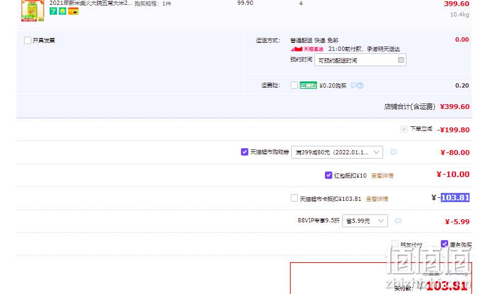Click the 399.60 item subtotal price
477x294 pixels.
click(x=456, y=4)
